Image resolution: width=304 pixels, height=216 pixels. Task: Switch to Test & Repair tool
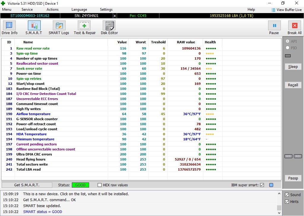(x=85, y=28)
